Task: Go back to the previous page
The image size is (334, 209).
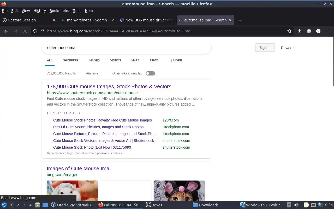Action: coord(6,31)
